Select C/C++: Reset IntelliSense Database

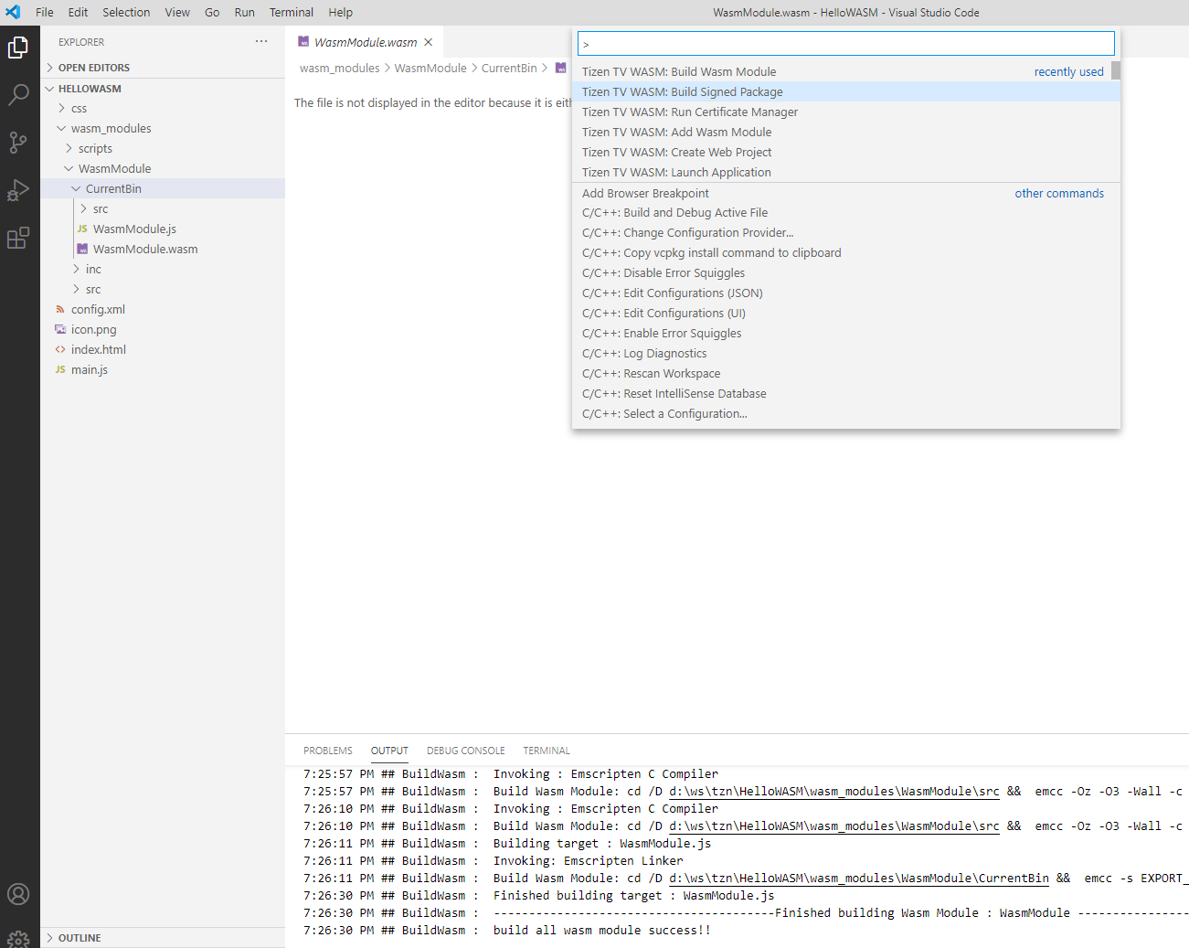846,393
